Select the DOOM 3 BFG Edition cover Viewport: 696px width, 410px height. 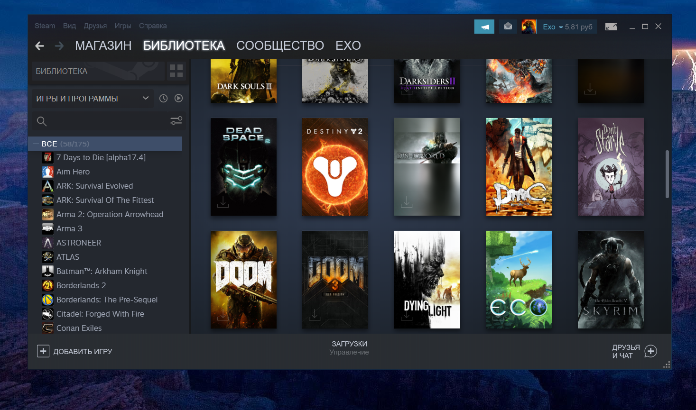point(335,280)
